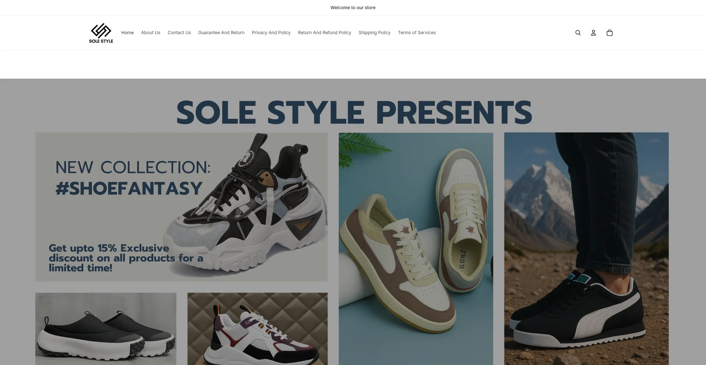The width and height of the screenshot is (706, 365).
Task: Open the shopping cart bag icon
Action: click(610, 33)
